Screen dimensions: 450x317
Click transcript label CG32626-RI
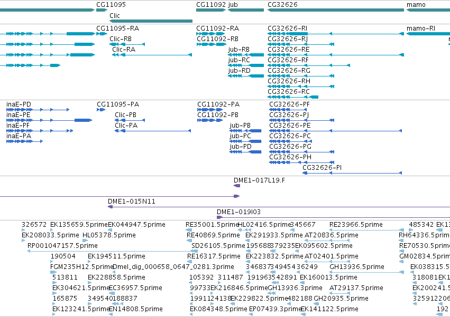click(287, 28)
